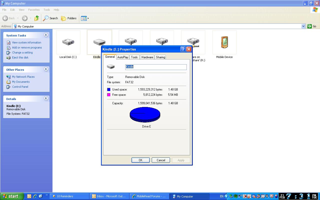Click Eject this disk link
Screen dimensions: 320x200
click(20, 57)
